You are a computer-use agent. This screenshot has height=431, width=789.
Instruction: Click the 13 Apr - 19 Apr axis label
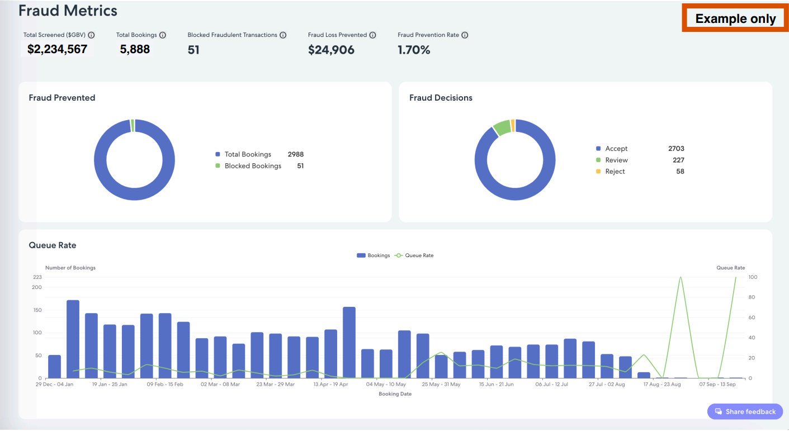coord(330,385)
